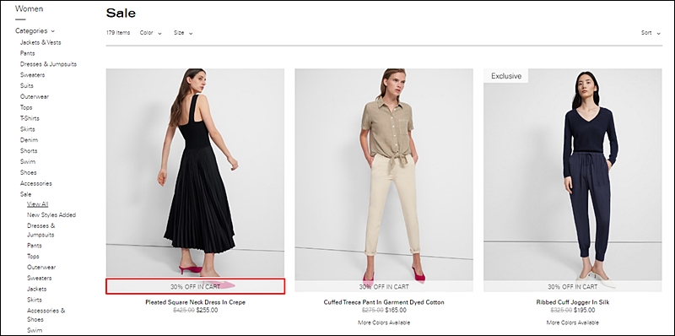Open the Size filter dropdown

[x=183, y=33]
